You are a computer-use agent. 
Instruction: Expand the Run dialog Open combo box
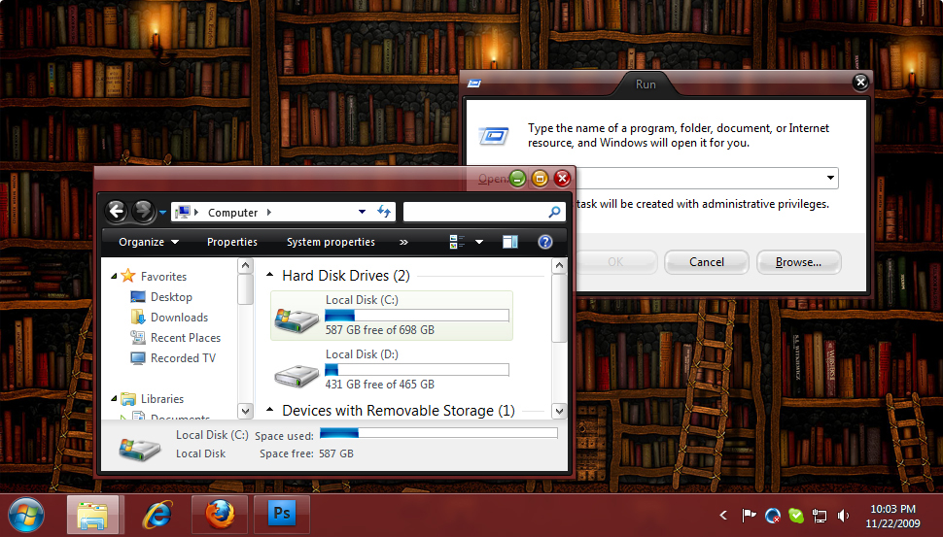point(829,178)
